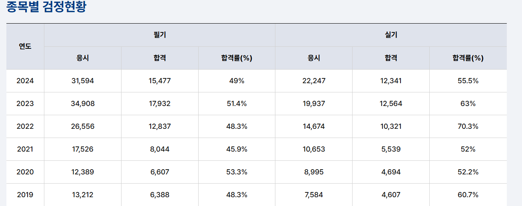The image size is (522, 206).
Task: Click the 2020 year cell
Action: coord(25,172)
